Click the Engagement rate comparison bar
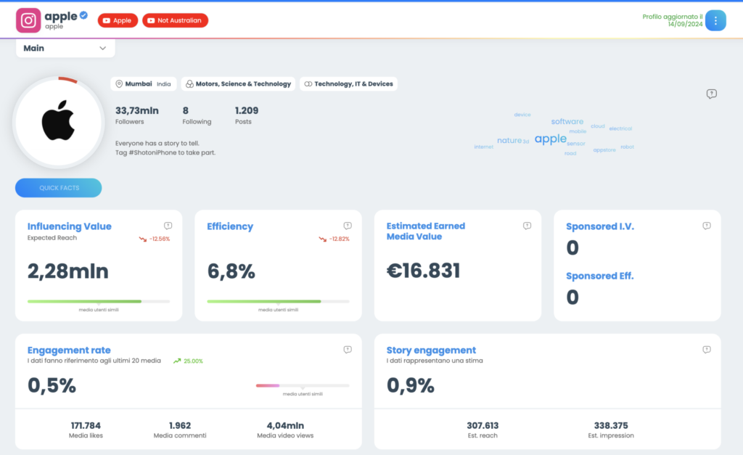743x455 pixels. 303,386
